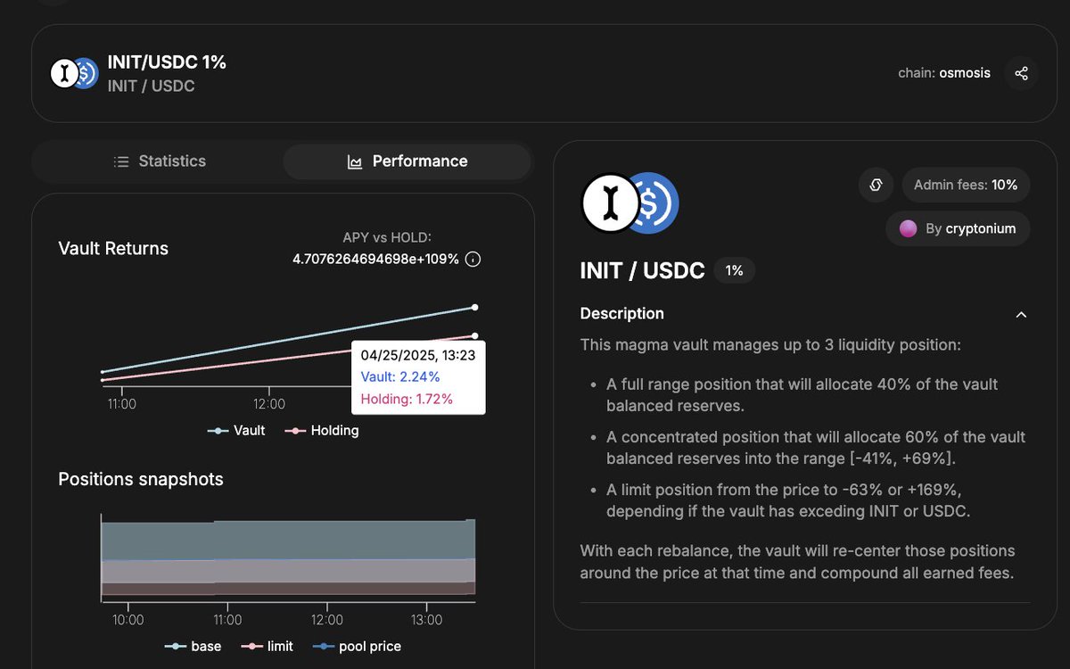Click the chain: osmosis label
The width and height of the screenshot is (1070, 669).
pos(944,73)
